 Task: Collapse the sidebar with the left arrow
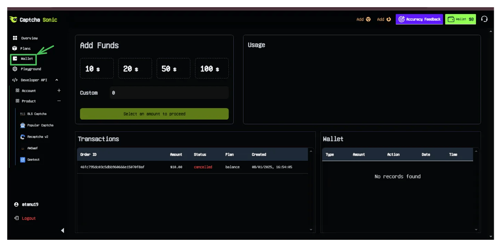[63, 231]
